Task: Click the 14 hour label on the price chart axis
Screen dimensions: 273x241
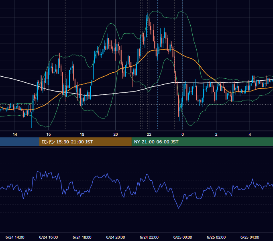Action: click(x=15, y=135)
